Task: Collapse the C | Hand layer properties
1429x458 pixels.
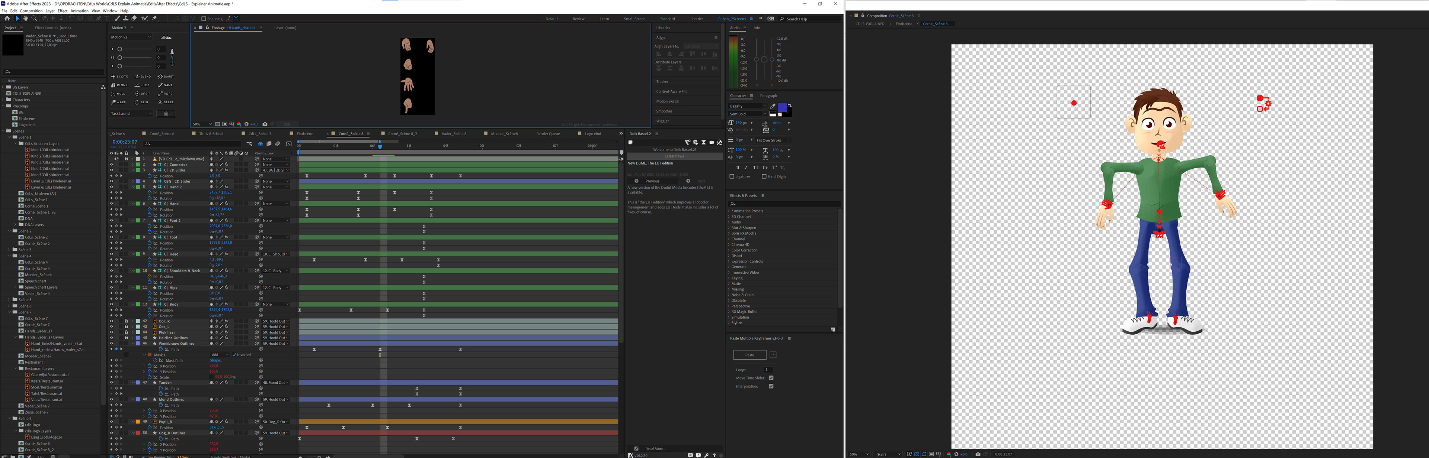Action: click(134, 204)
